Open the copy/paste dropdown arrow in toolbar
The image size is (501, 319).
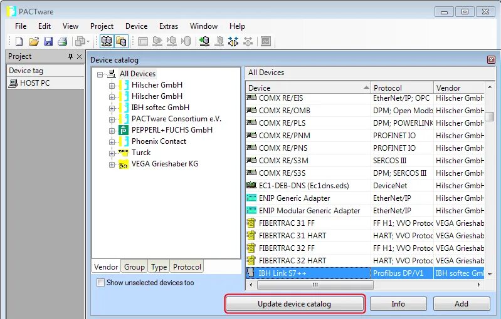click(x=88, y=41)
